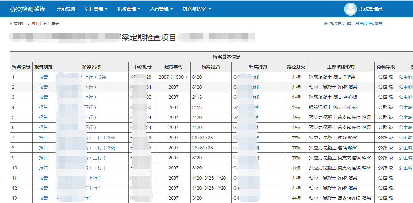
Task: Click the 开始检测 menu item
Action: [66, 9]
